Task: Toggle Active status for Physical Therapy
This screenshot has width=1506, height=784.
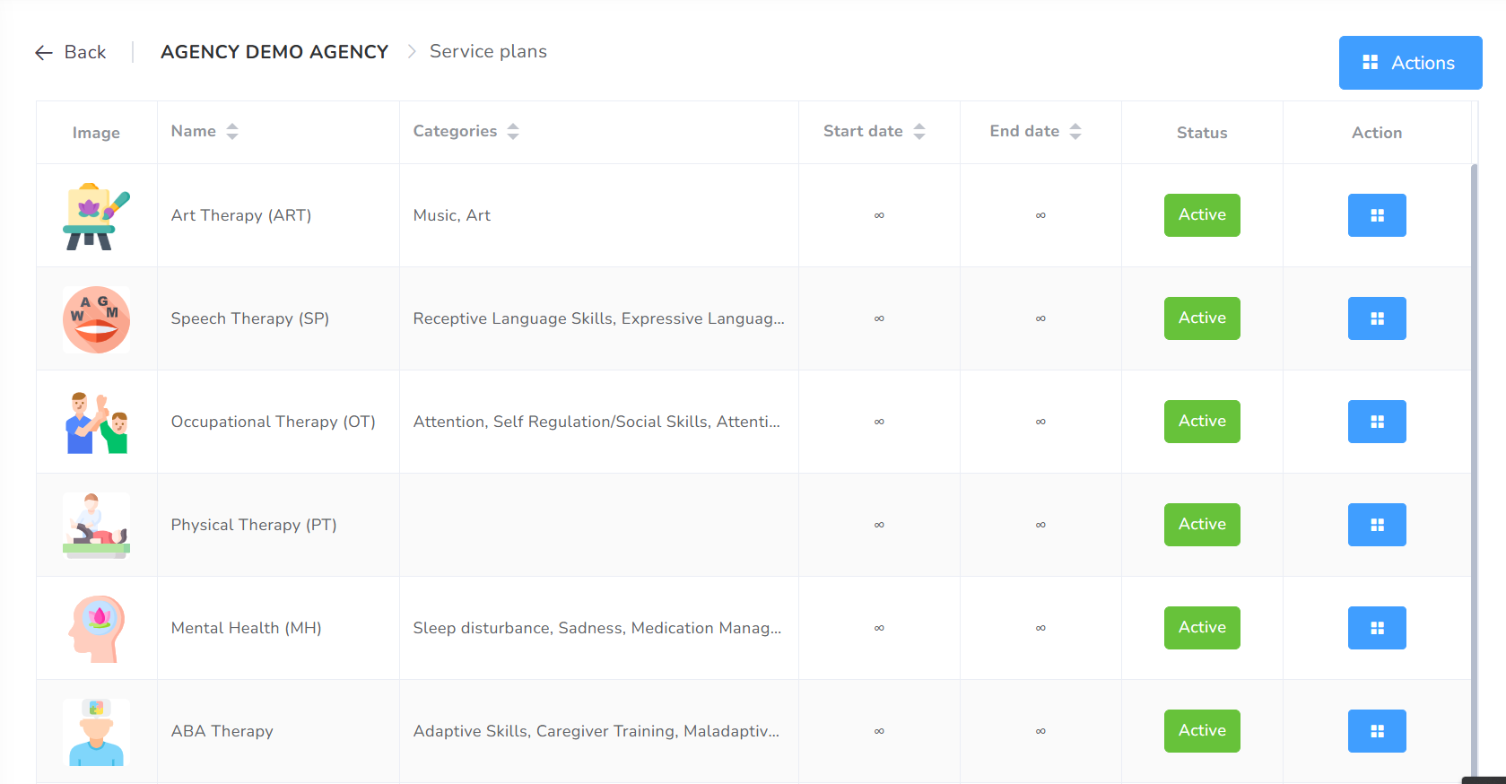Action: click(x=1202, y=525)
